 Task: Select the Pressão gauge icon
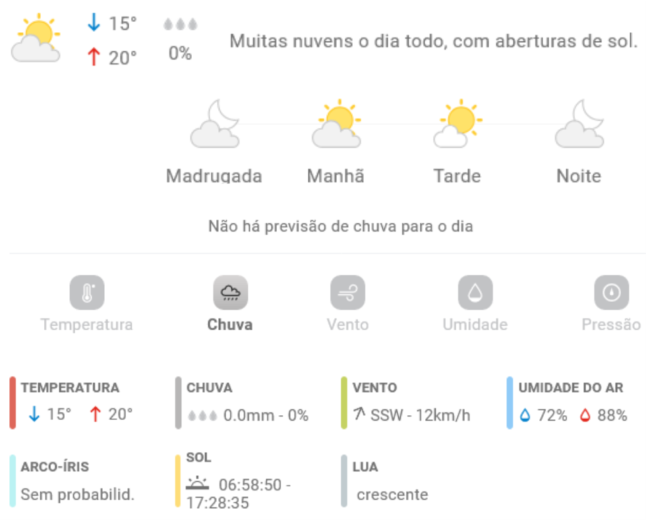(611, 293)
